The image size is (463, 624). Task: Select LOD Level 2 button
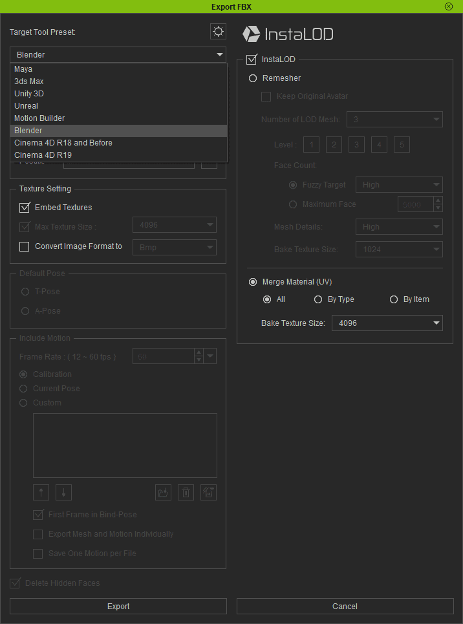tap(334, 145)
